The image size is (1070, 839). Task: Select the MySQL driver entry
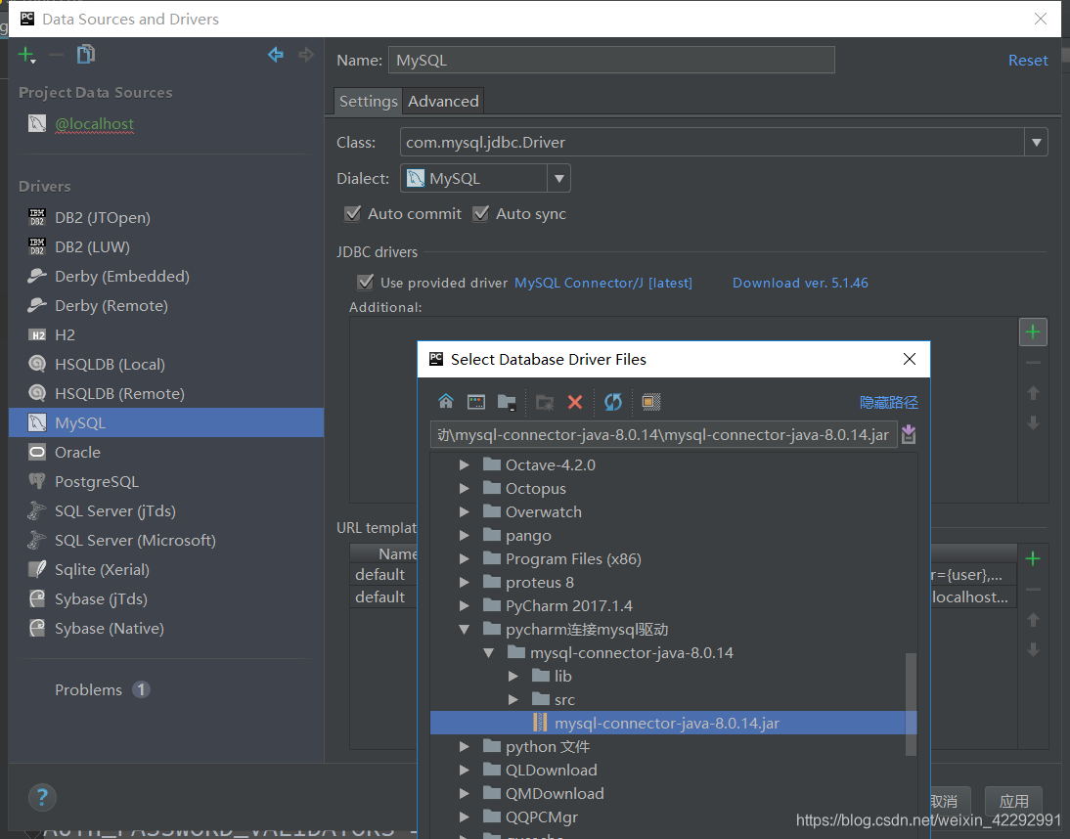(166, 422)
